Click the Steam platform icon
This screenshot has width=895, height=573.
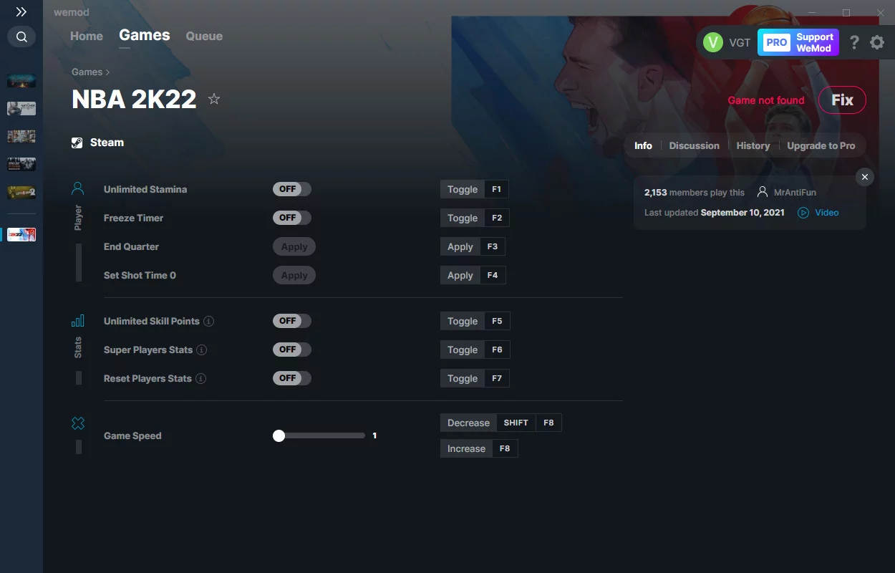point(77,143)
